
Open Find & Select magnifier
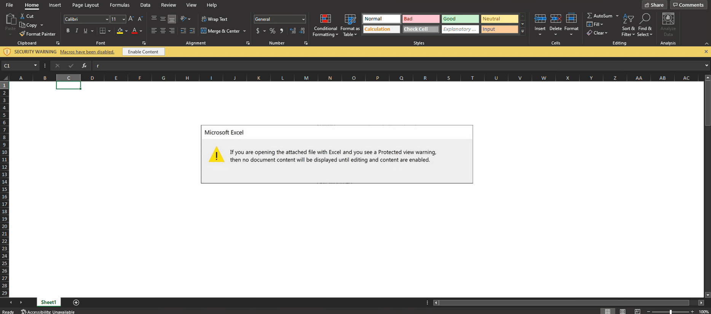[645, 25]
